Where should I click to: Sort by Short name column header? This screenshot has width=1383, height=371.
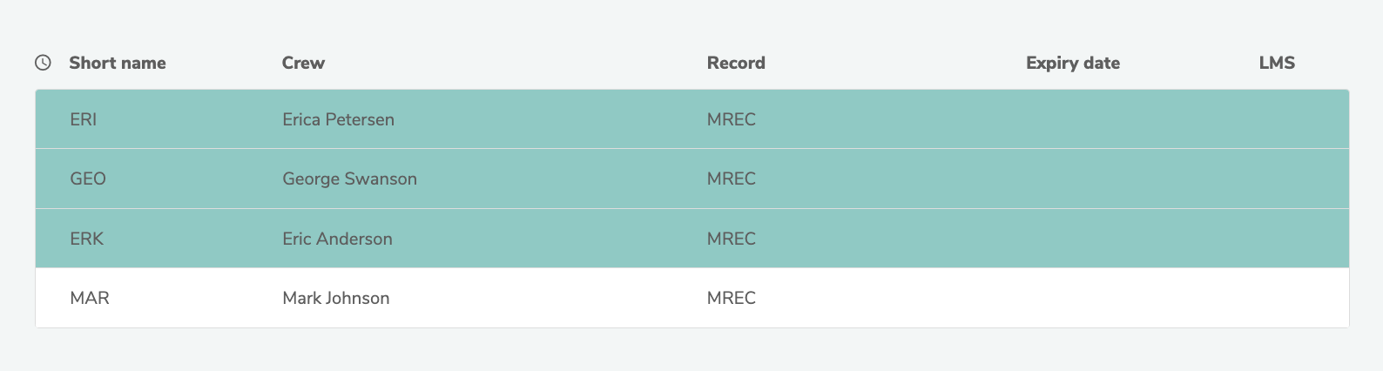(117, 63)
